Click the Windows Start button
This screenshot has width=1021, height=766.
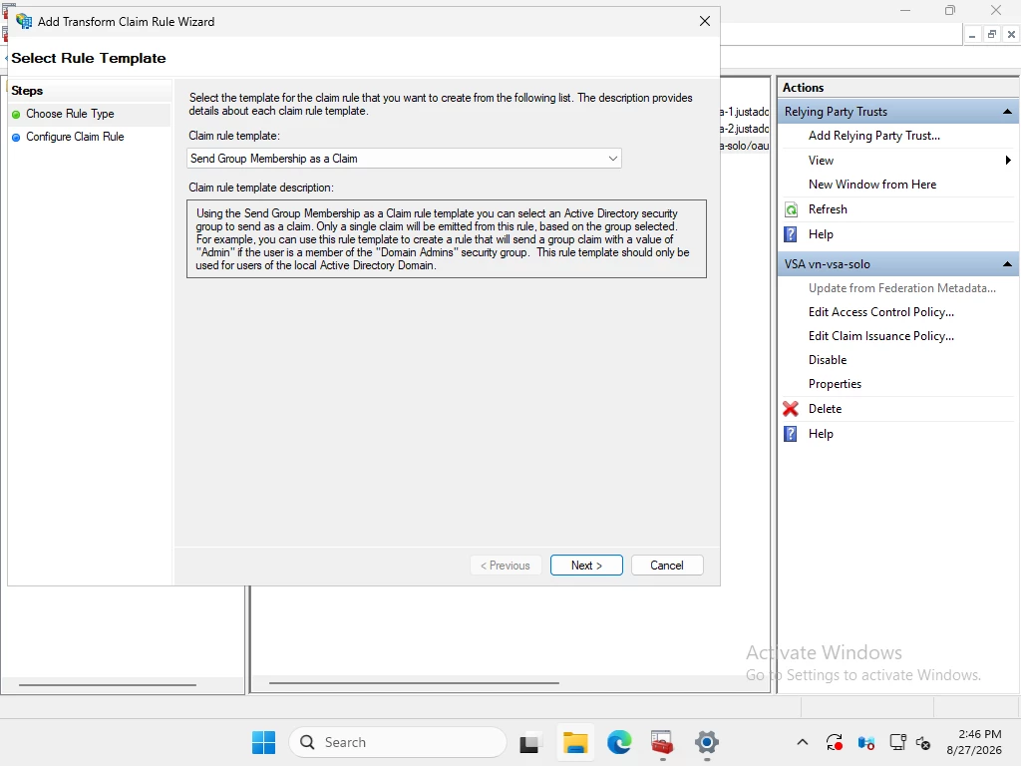coord(263,742)
